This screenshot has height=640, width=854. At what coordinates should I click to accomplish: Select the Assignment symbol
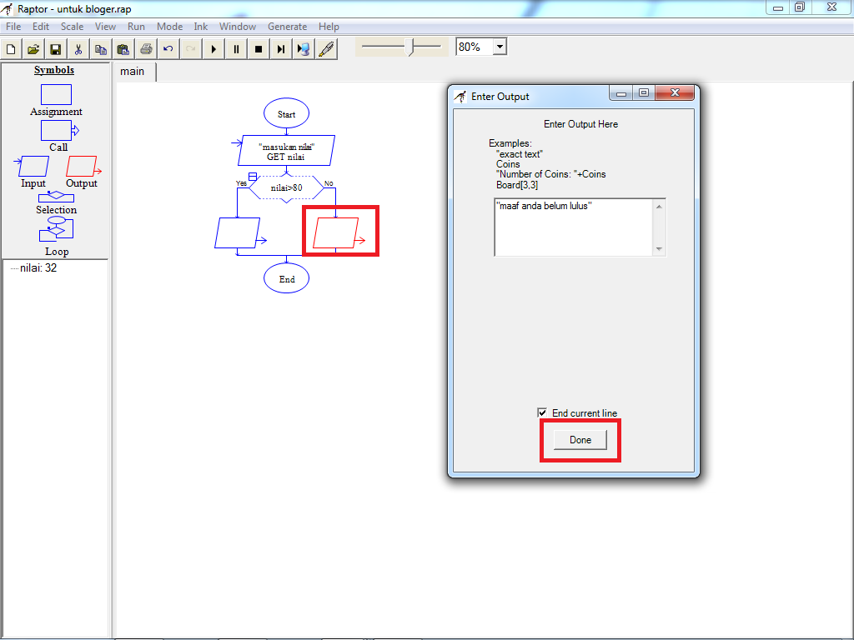click(56, 94)
